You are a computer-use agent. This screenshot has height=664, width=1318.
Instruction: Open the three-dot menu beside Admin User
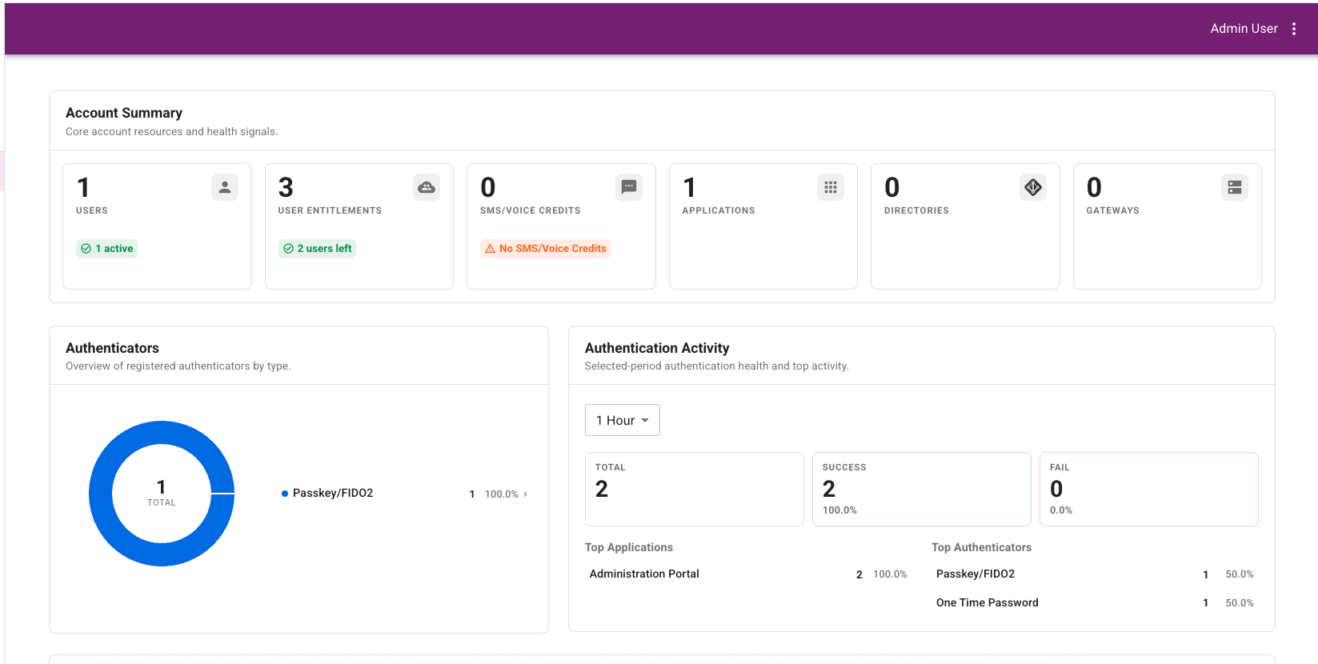[x=1294, y=29]
